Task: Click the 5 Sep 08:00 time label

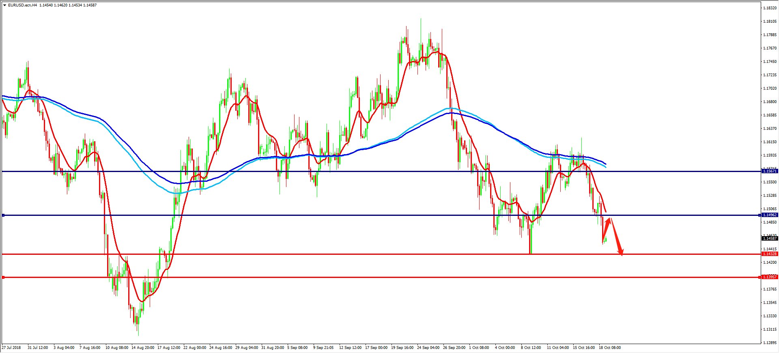Action: click(297, 348)
